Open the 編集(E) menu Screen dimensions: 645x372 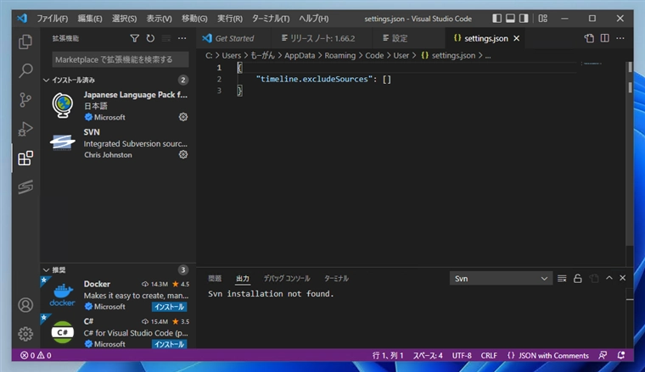click(90, 19)
